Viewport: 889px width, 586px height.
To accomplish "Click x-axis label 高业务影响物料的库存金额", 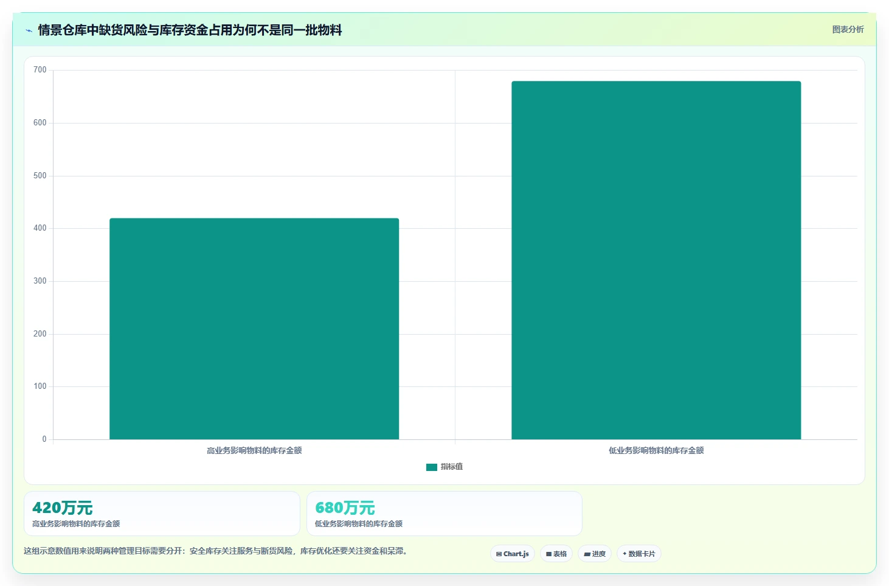I will (x=254, y=450).
